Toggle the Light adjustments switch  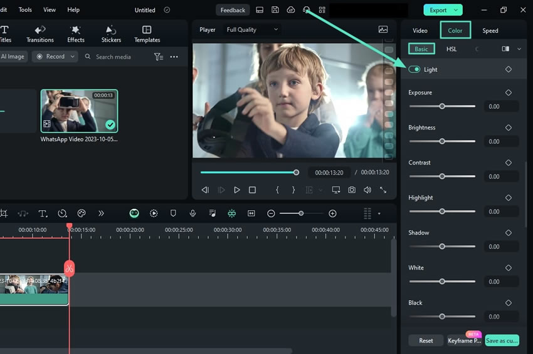414,69
